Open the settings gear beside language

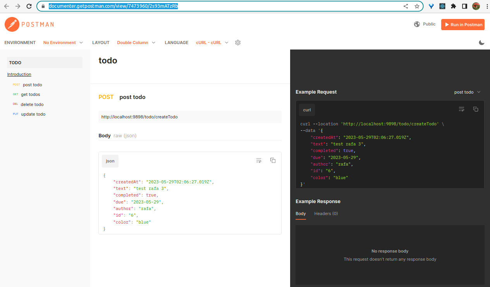coord(238,43)
